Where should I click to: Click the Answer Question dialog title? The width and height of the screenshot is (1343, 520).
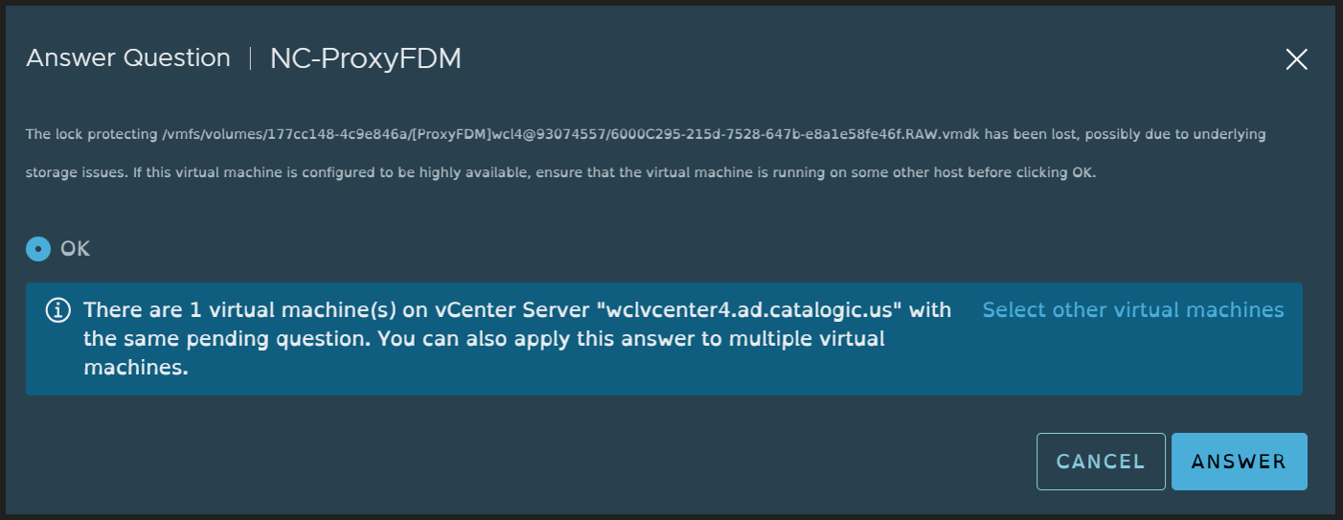(x=128, y=58)
